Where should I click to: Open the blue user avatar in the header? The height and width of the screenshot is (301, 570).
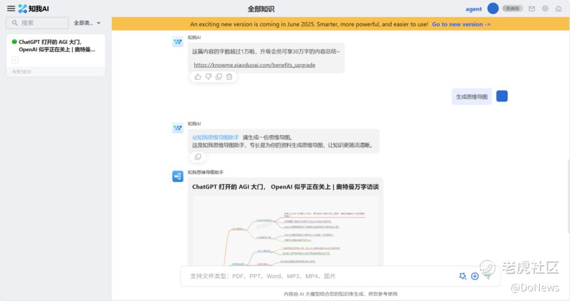click(492, 9)
